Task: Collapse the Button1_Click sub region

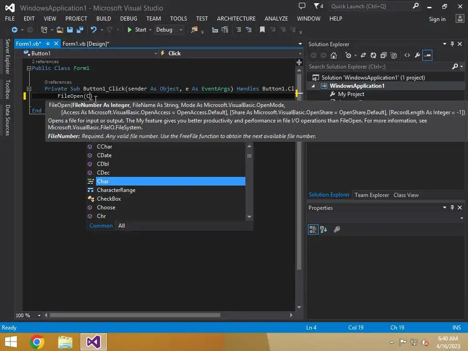Action: (x=29, y=89)
